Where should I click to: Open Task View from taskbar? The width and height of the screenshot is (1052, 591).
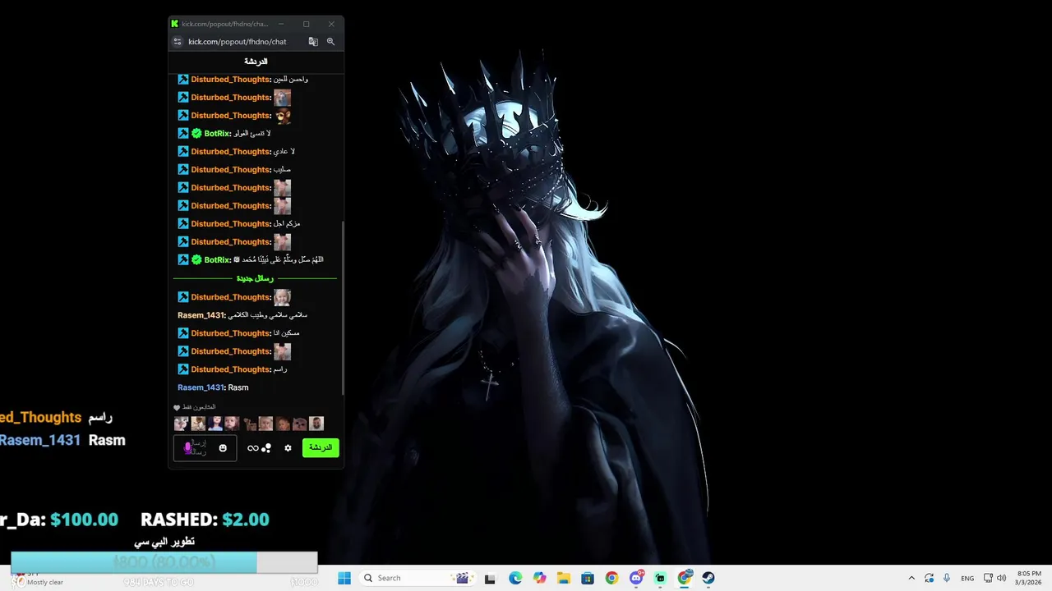pos(490,578)
